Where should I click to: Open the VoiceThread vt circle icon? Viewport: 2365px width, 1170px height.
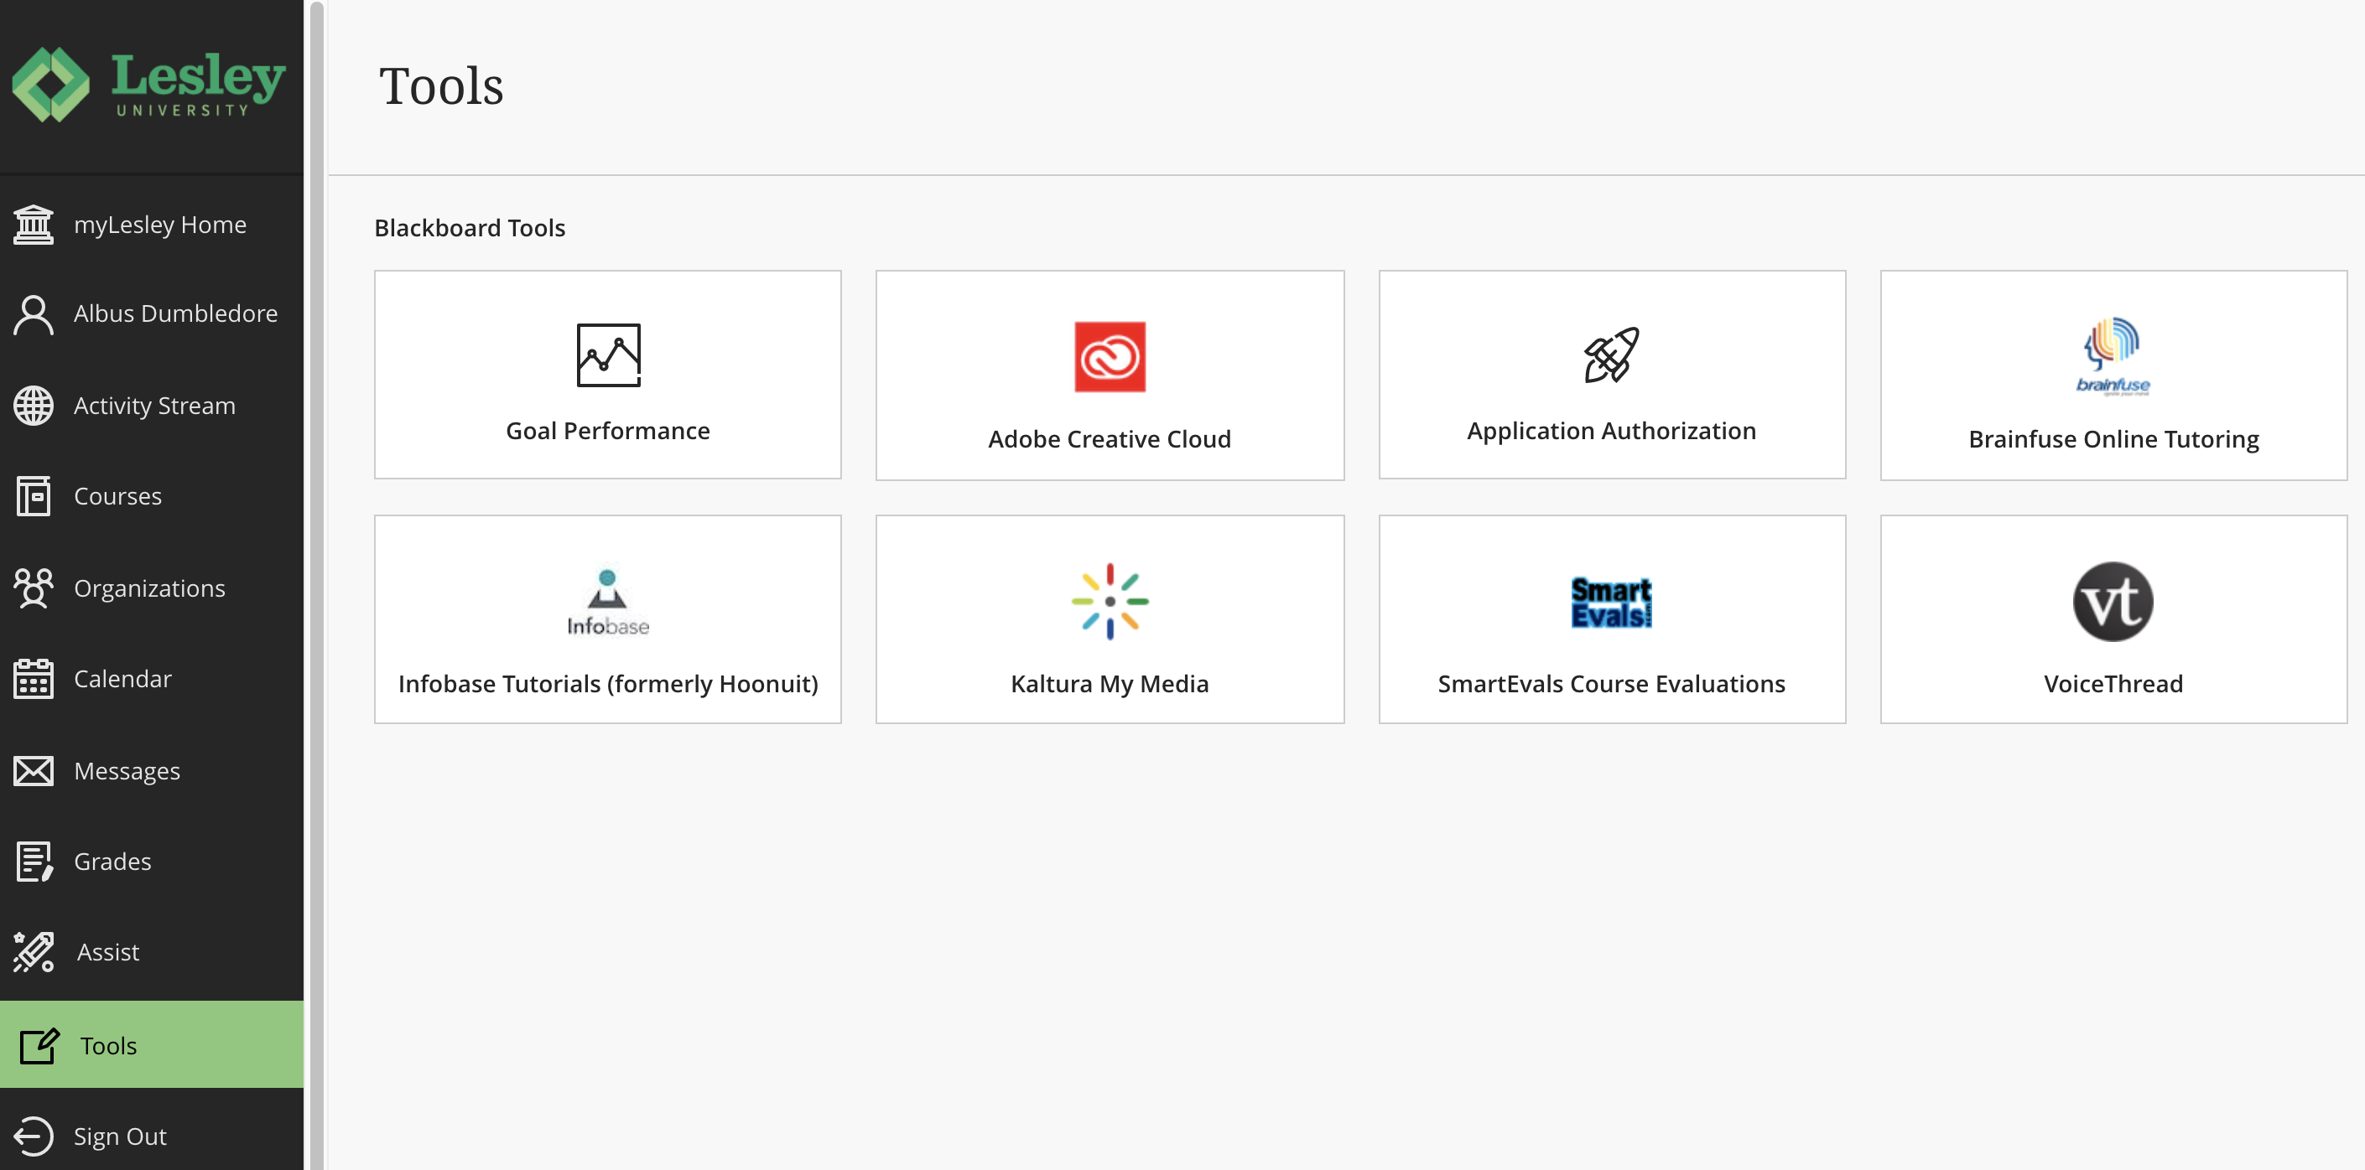coord(2113,601)
